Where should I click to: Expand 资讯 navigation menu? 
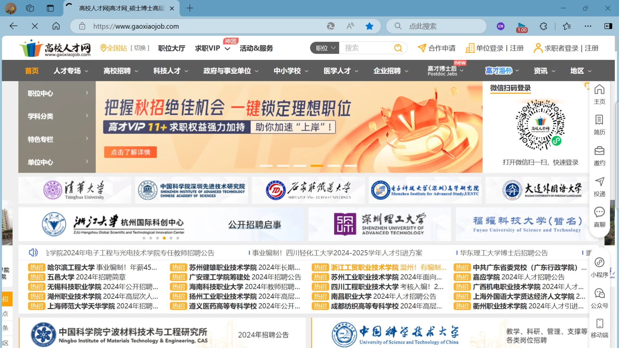point(544,71)
